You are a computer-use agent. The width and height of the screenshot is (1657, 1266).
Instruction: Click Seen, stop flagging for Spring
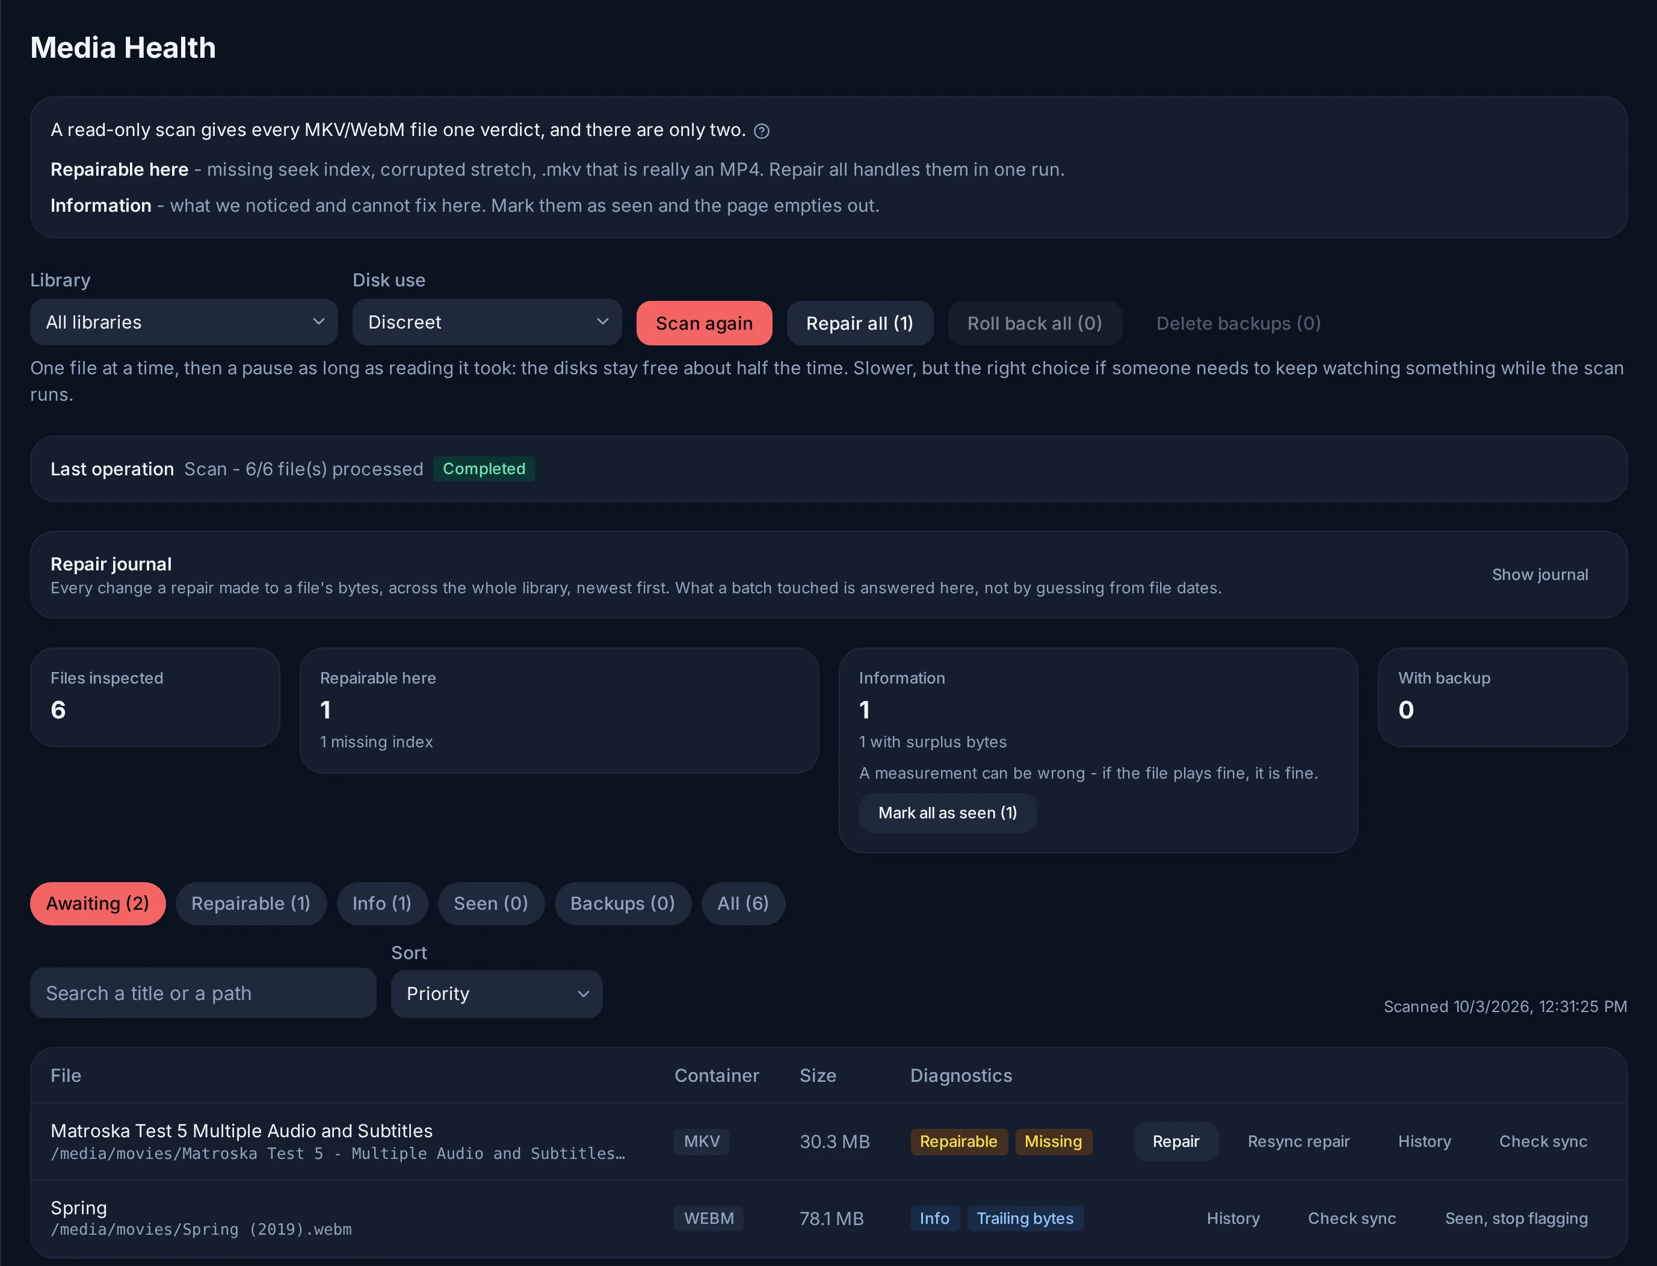coord(1516,1218)
